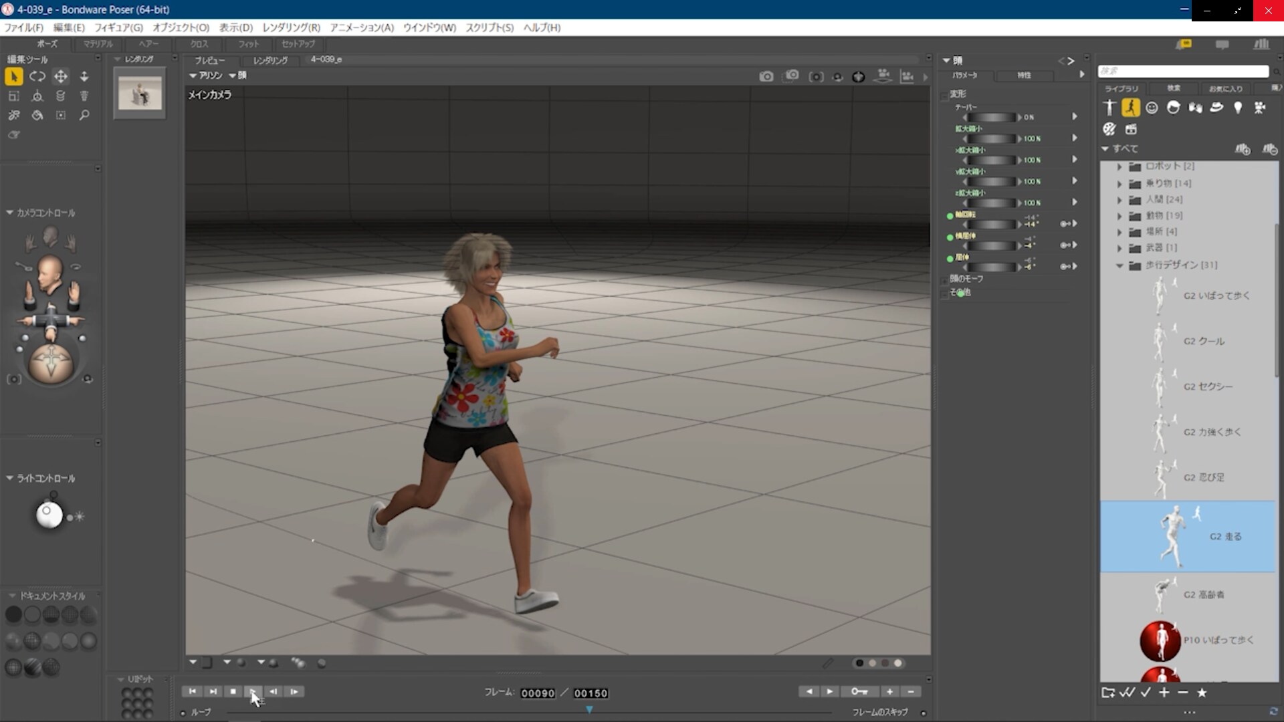Click the star favorite icon at library bottom
The image size is (1284, 722).
coord(1202,693)
